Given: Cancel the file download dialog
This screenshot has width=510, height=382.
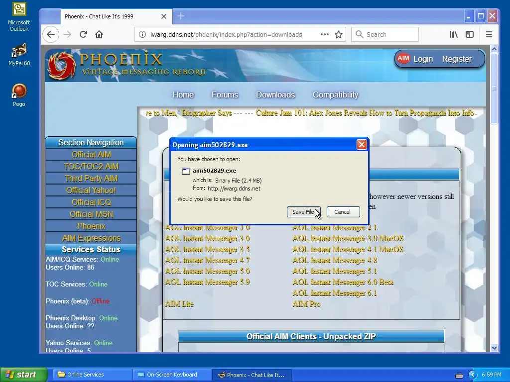Looking at the screenshot, I should coord(343,212).
